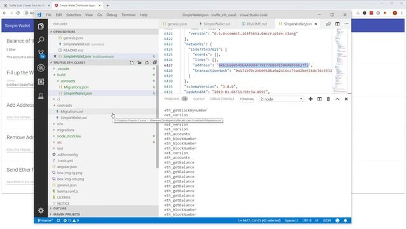This screenshot has height=229, width=407.
Task: Open the File menu
Action: coord(48,15)
